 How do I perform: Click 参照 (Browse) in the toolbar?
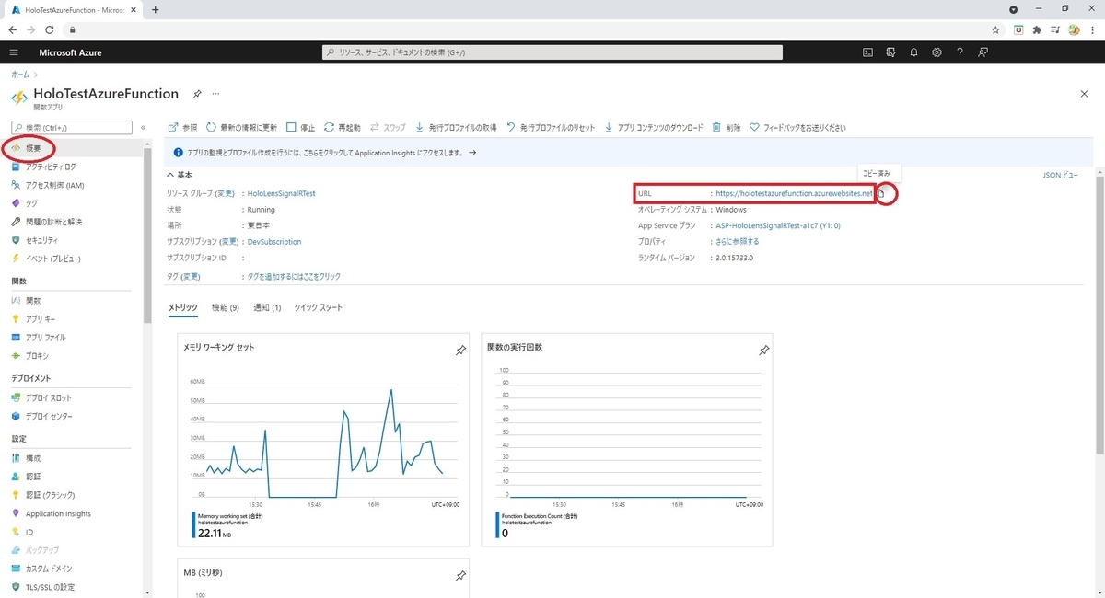(x=182, y=128)
